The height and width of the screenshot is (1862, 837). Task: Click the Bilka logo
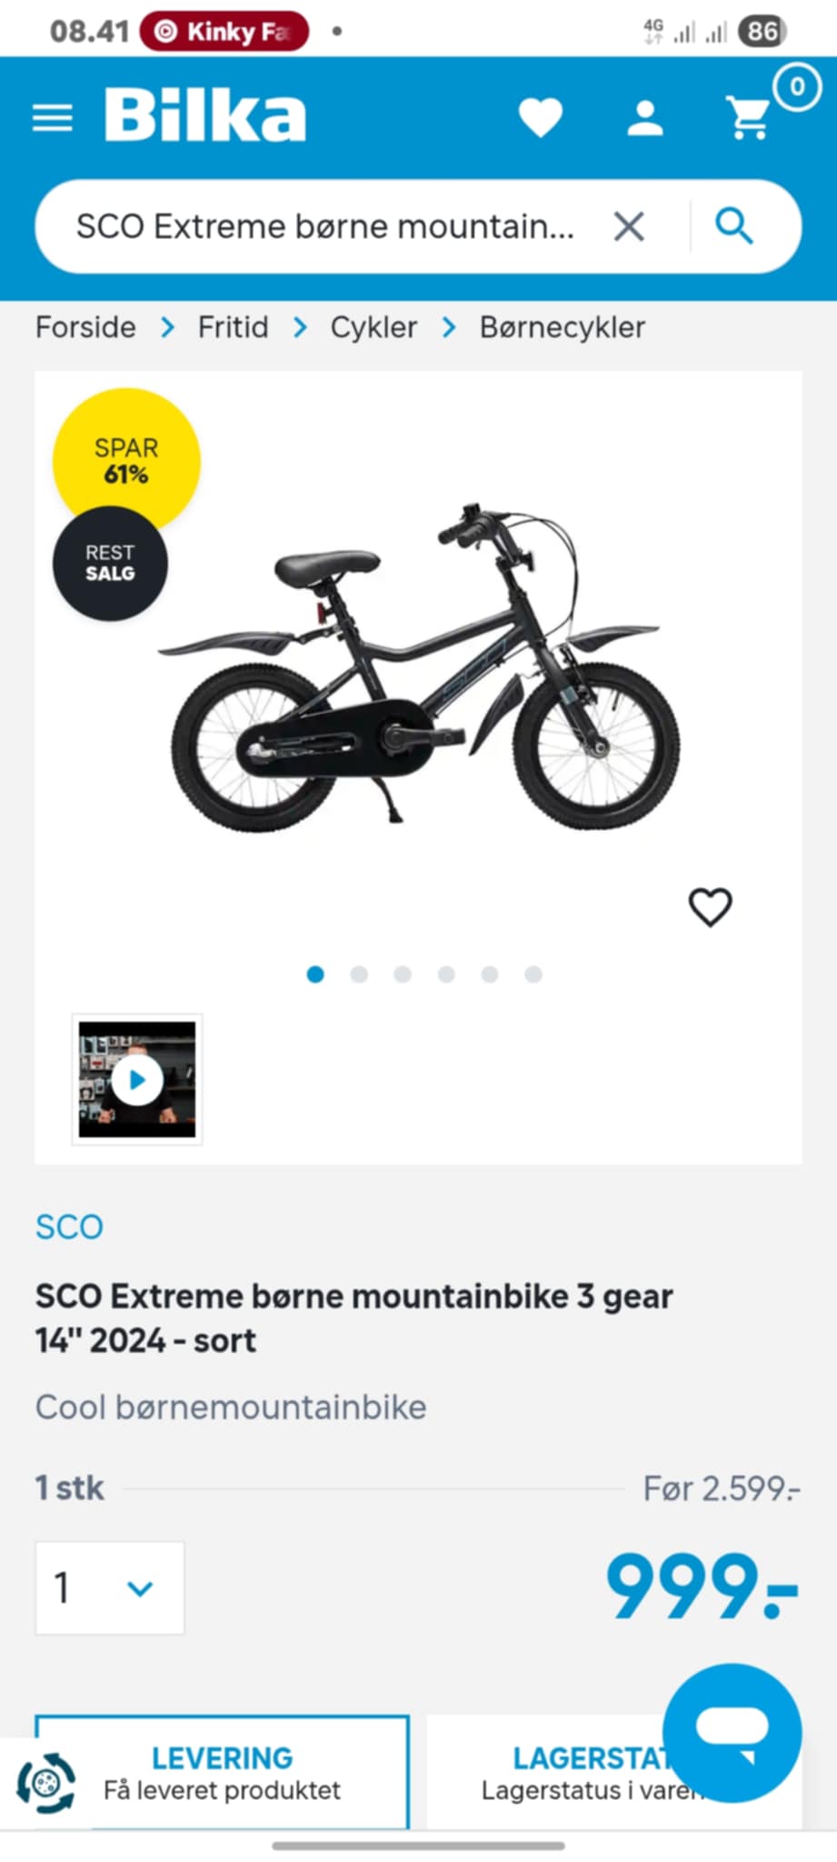[x=205, y=115]
